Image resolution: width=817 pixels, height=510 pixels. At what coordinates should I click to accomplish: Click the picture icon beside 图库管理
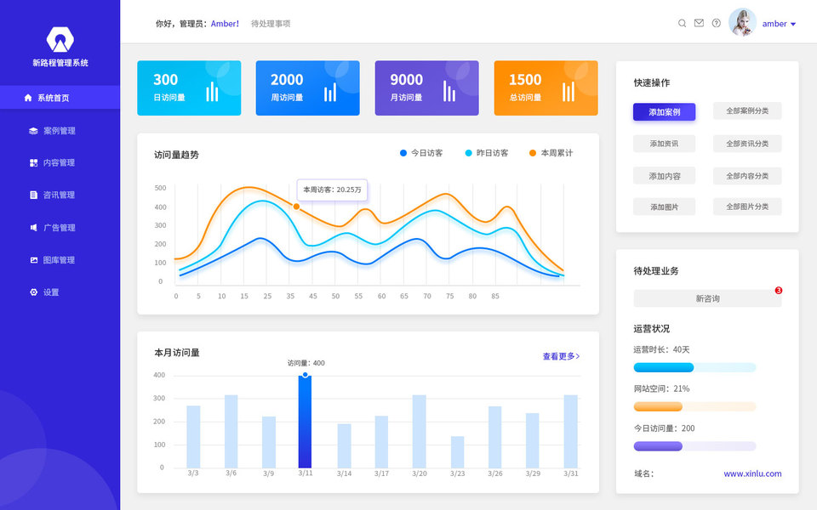(x=33, y=260)
